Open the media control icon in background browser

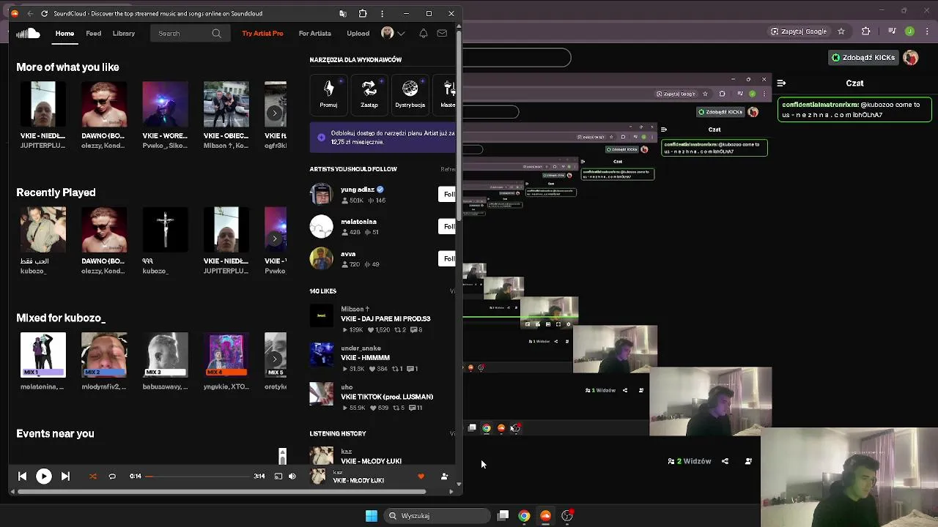(892, 31)
